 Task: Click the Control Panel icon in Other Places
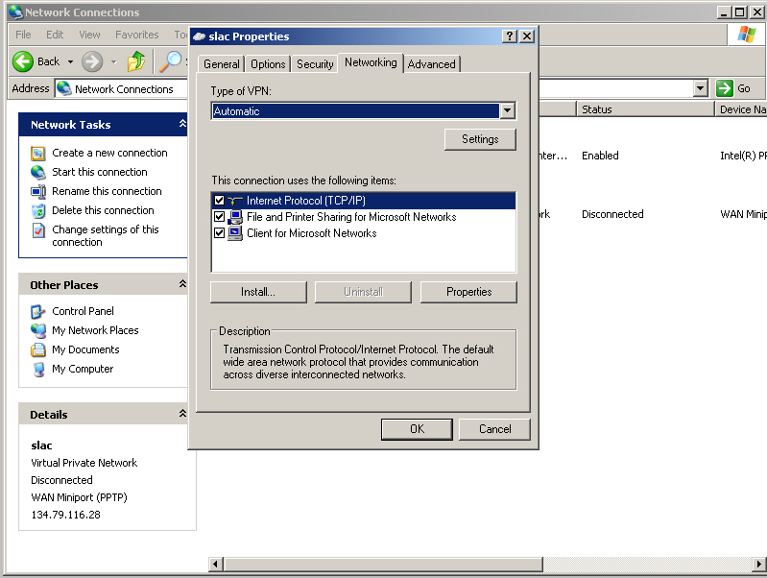tap(38, 311)
